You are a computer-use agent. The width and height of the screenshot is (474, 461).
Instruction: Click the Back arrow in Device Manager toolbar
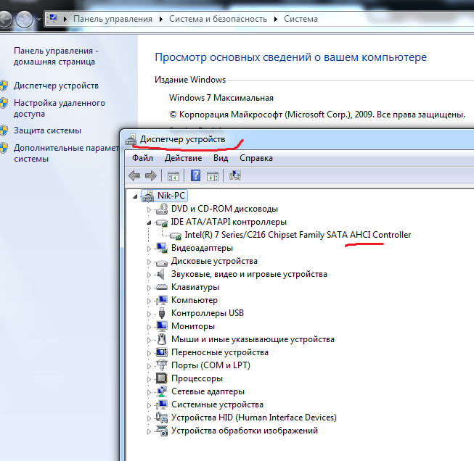point(134,175)
